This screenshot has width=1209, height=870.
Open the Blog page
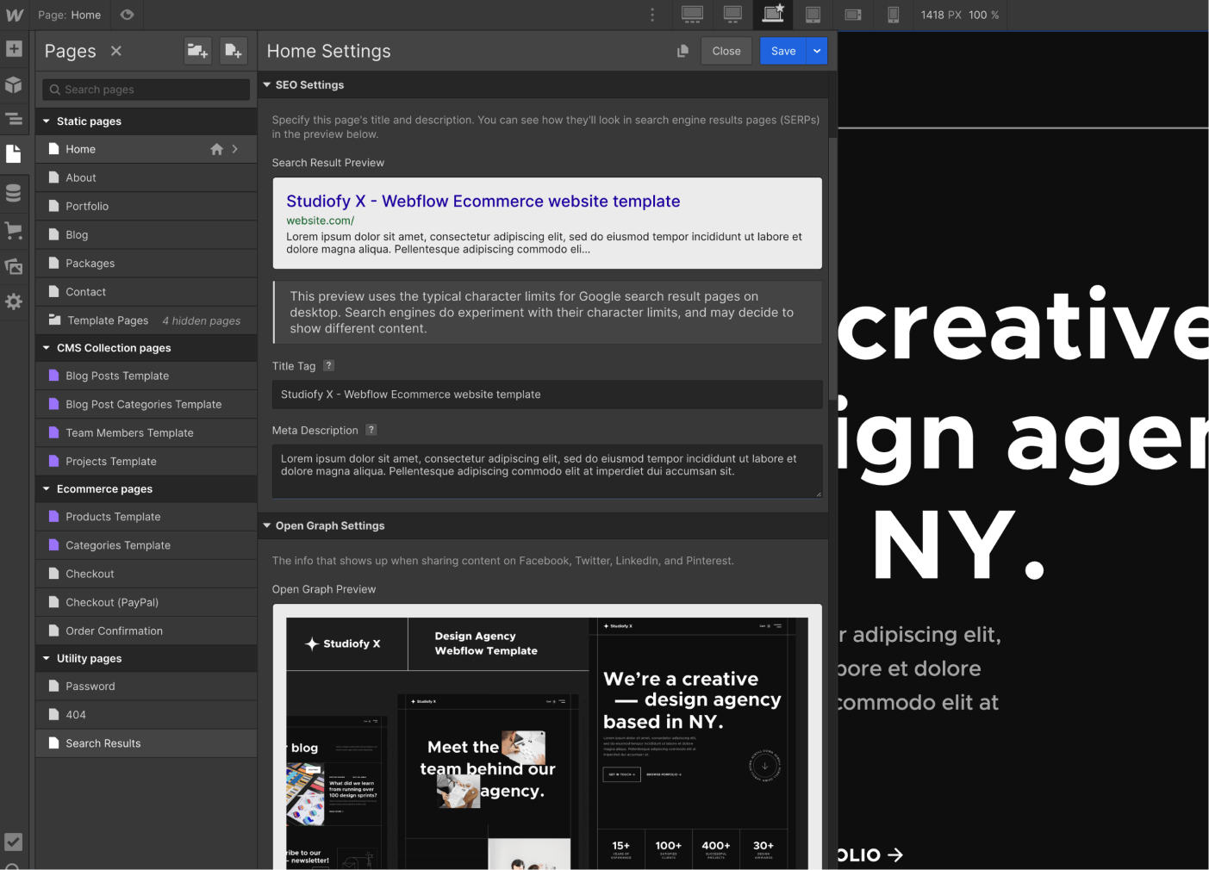pos(146,234)
